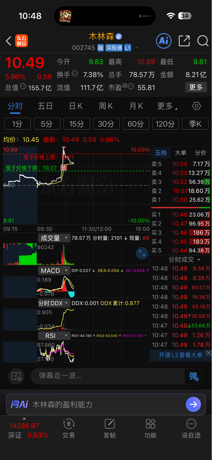Open the barrage list settings icon

(16, 376)
